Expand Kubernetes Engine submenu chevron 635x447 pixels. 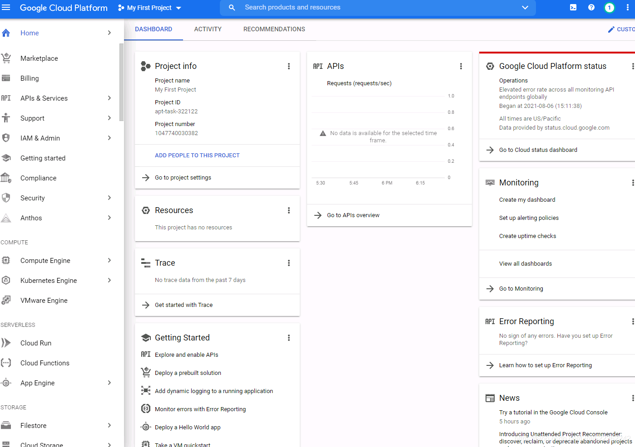[109, 280]
